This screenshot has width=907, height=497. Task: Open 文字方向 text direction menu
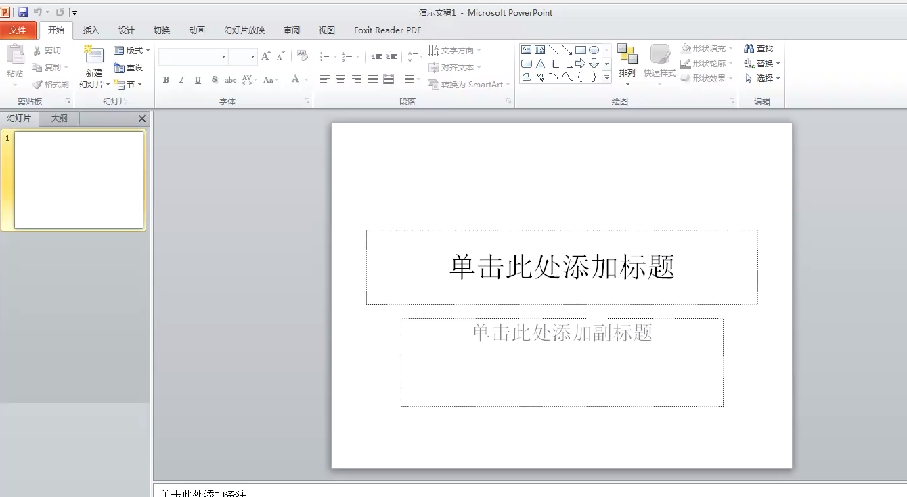[x=455, y=51]
